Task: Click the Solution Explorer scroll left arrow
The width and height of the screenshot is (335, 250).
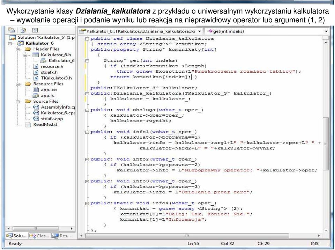Action: [8, 228]
